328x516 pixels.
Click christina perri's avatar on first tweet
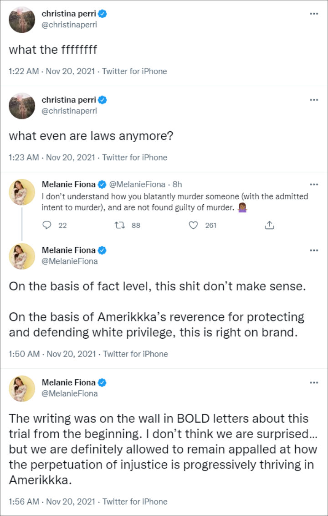point(22,20)
